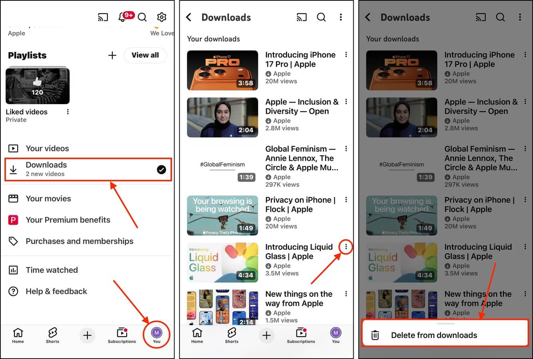Open the Cast icon to stream to TV
Screen dimensions: 533x359
(x=103, y=17)
